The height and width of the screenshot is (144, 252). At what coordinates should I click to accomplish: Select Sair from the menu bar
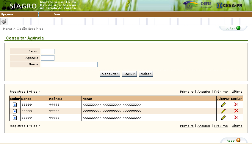coord(57,14)
